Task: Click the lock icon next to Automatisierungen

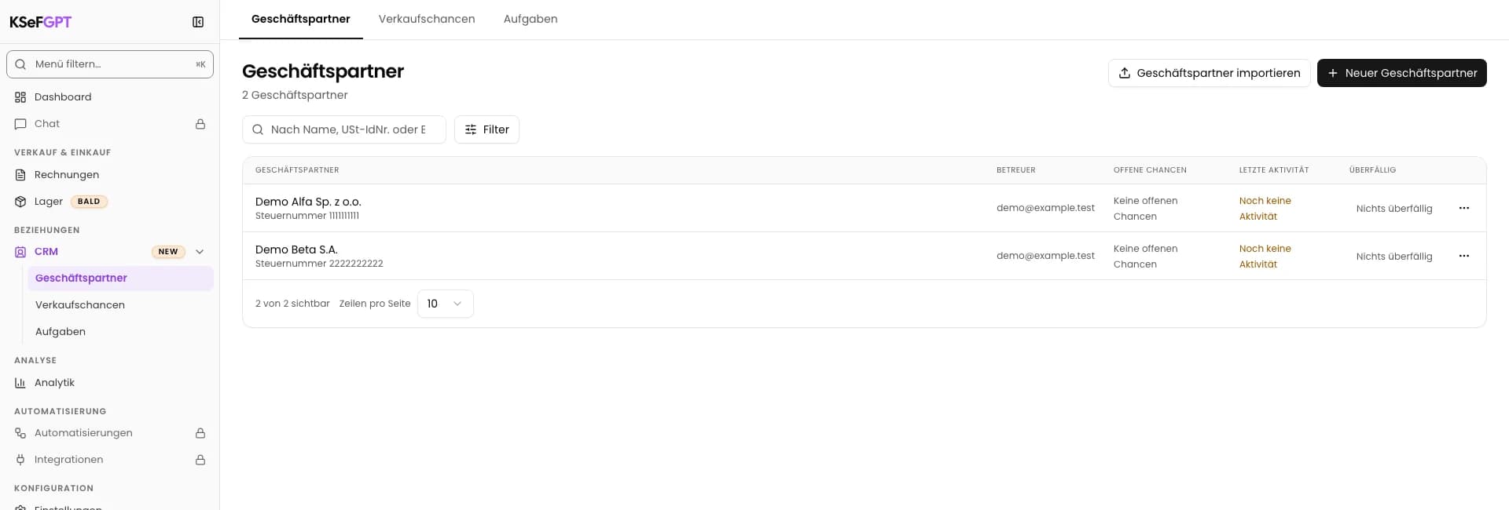Action: click(200, 433)
